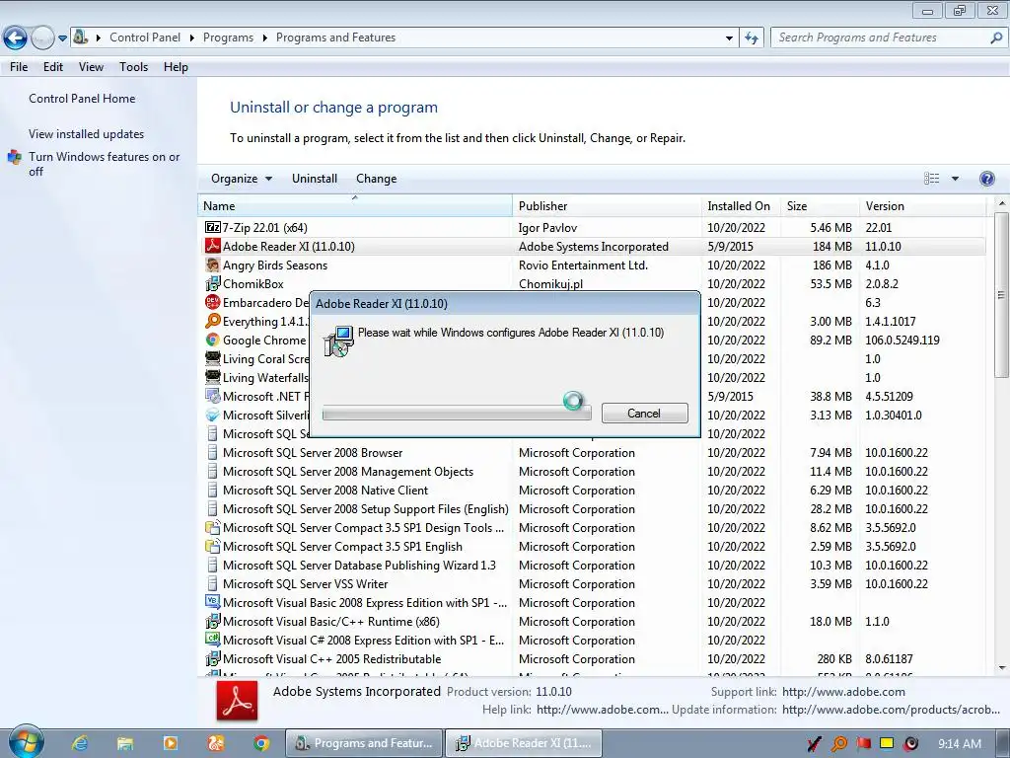Expand the arrow after Control Panel breadcrumb
The height and width of the screenshot is (758, 1010).
pos(191,38)
